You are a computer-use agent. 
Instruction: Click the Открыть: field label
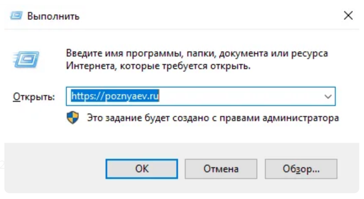(34, 97)
